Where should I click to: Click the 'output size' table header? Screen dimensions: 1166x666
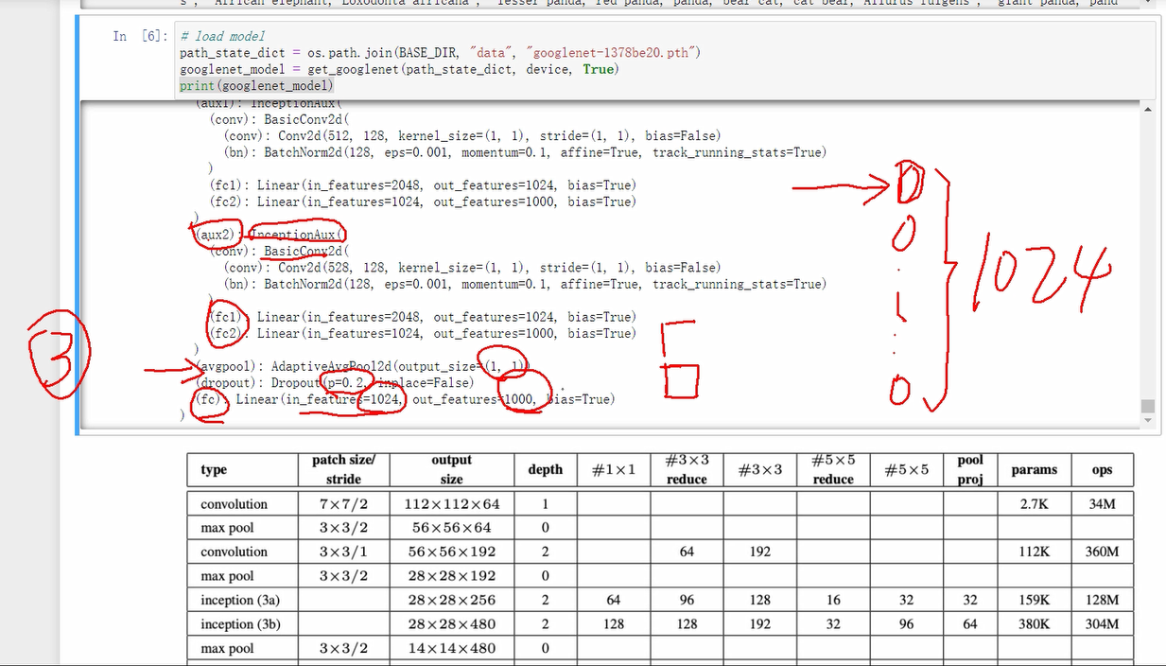451,469
